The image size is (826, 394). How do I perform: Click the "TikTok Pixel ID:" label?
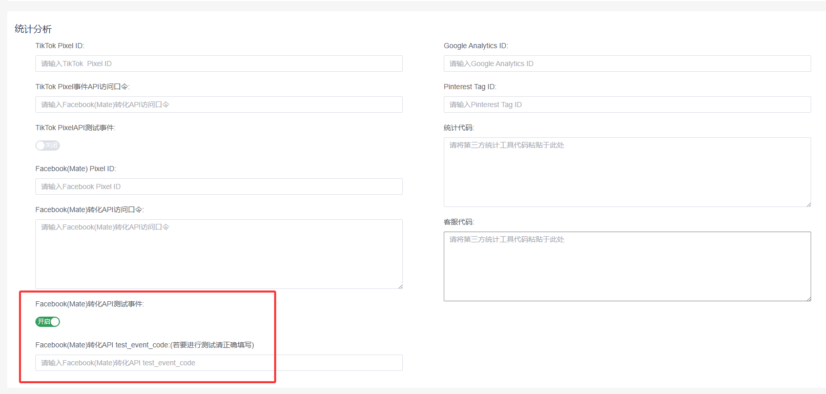(60, 46)
